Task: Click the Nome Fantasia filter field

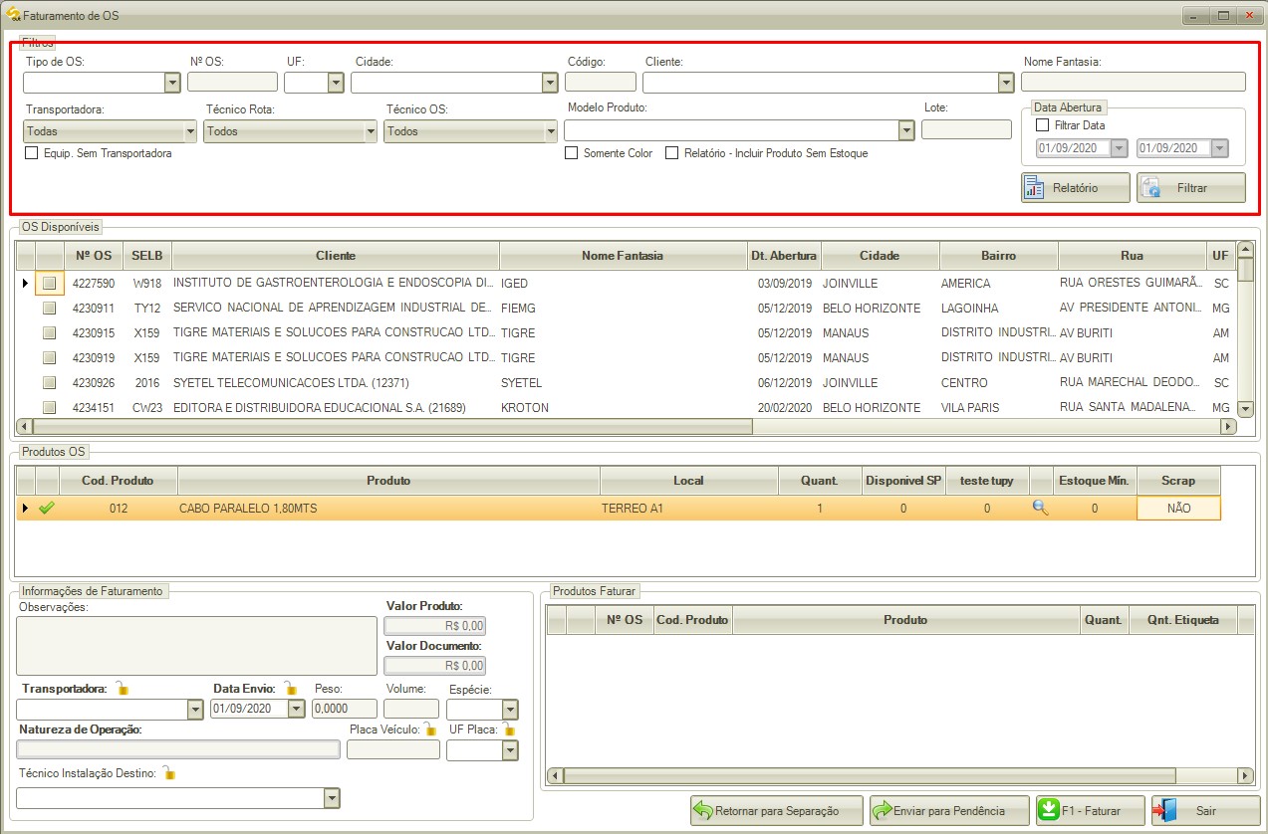Action: 1134,83
